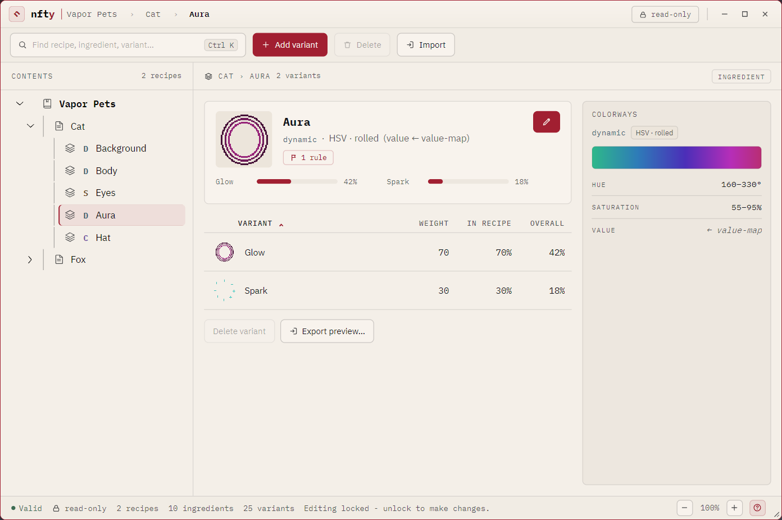Screen dimensions: 782x520
Task: Select the Aura ingredient in the tree
Action: pos(122,215)
